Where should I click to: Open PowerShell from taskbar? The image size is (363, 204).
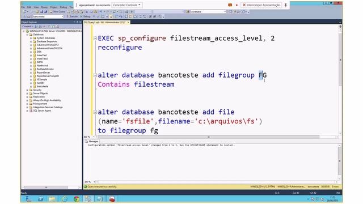pos(40,198)
